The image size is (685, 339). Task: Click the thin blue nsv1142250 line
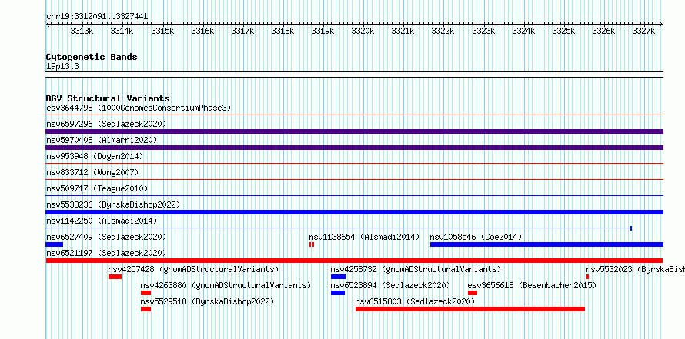[339, 228]
